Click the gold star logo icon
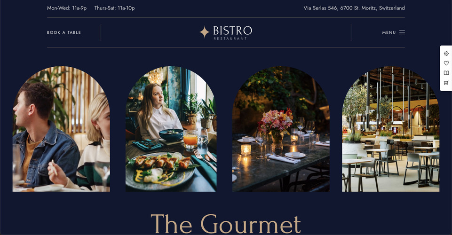The height and width of the screenshot is (235, 452). coord(205,32)
